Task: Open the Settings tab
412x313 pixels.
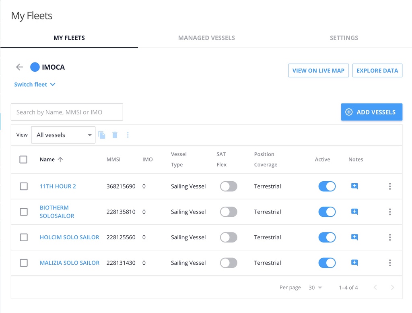Action: pos(344,38)
